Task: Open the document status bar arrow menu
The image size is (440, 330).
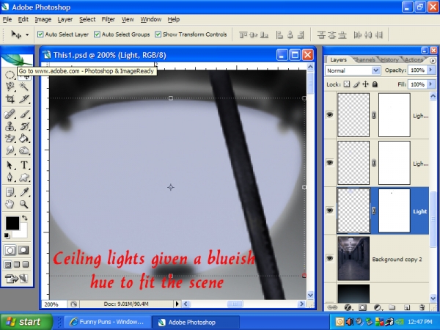Action: click(x=177, y=304)
